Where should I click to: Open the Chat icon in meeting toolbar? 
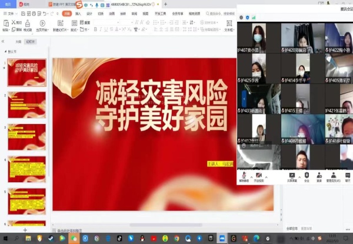pyautogui.click(x=347, y=175)
